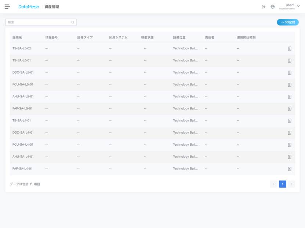305x228 pixels.
Task: Open the language globe icon
Action: (x=272, y=7)
